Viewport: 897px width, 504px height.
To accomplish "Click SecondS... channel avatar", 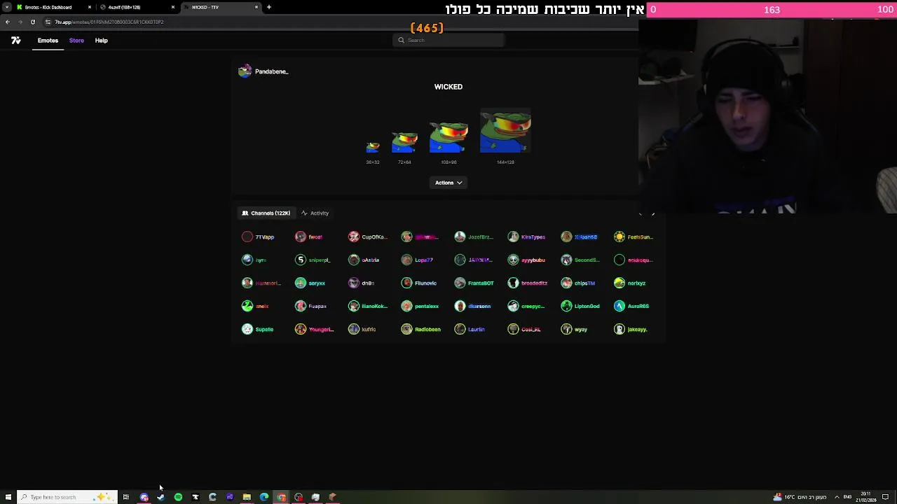I will (x=567, y=260).
